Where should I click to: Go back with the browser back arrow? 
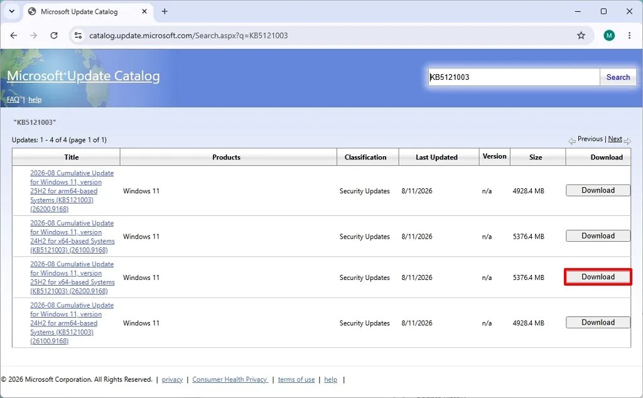(x=14, y=36)
